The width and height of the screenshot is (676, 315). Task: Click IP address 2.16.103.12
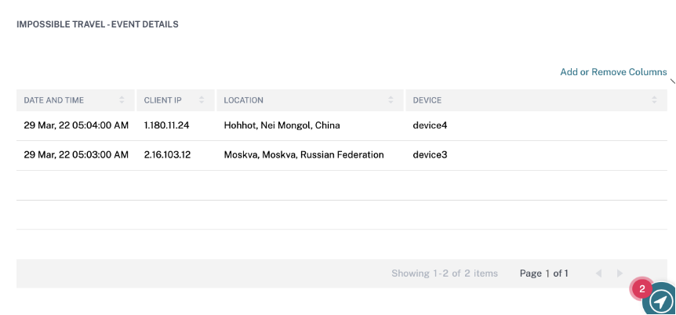(x=168, y=155)
